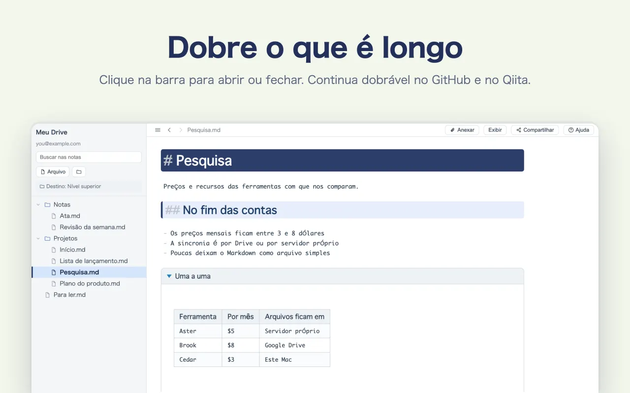
Task: Click the Pesquisa.md breadcrumb title
Action: tap(204, 130)
